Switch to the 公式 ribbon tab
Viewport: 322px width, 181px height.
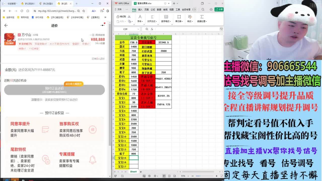tap(153, 10)
